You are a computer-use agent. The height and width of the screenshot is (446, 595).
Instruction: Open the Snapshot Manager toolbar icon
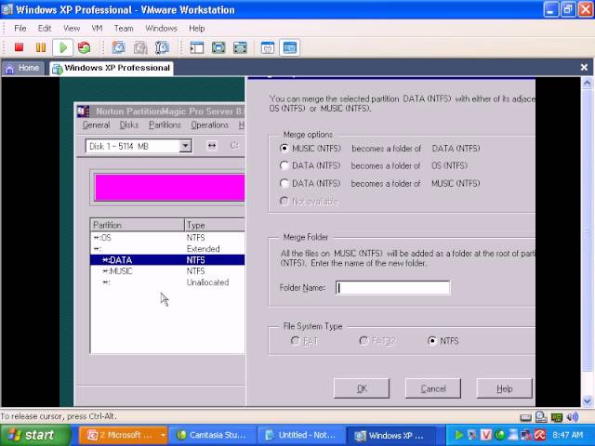click(x=162, y=47)
